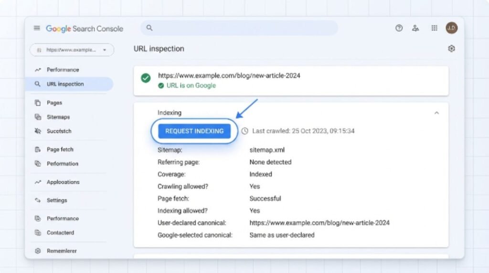
Task: Open the user management people icon
Action: coord(415,28)
